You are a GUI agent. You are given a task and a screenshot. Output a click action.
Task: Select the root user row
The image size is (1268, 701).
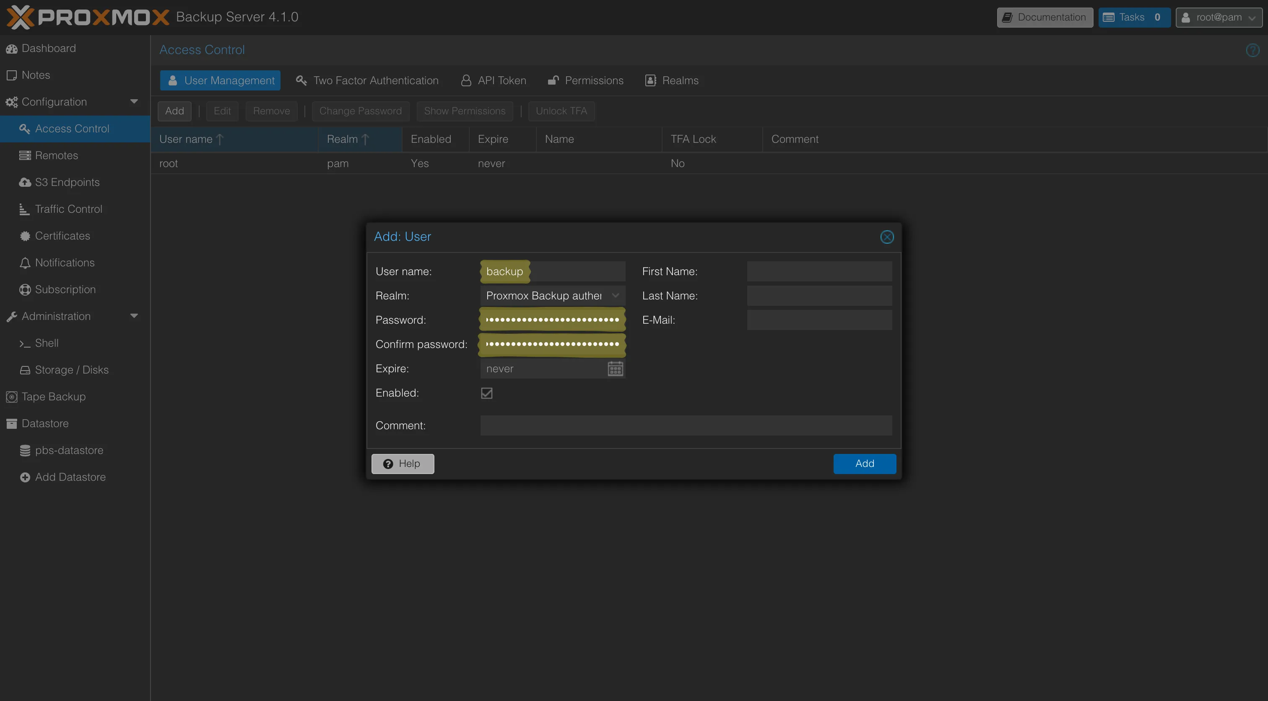(709, 163)
